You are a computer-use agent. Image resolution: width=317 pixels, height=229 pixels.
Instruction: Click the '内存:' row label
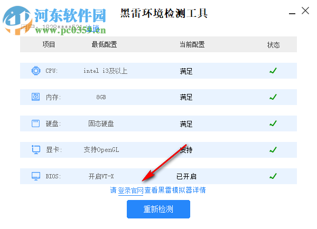(53, 97)
